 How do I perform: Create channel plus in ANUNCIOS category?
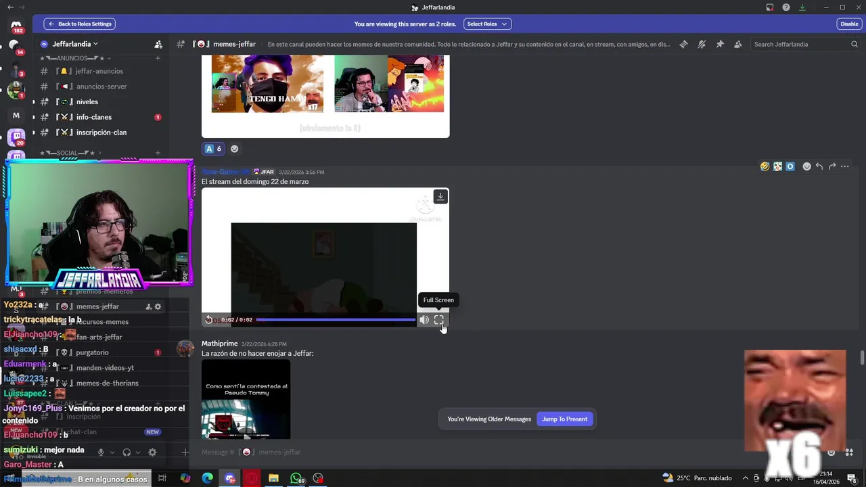tap(158, 58)
